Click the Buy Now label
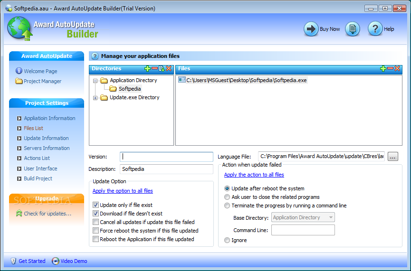Image resolution: width=411 pixels, height=271 pixels. 330,29
